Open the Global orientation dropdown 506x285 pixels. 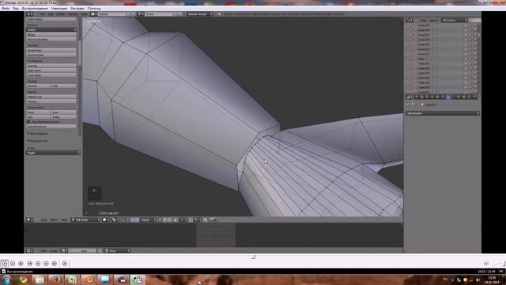tap(148, 220)
